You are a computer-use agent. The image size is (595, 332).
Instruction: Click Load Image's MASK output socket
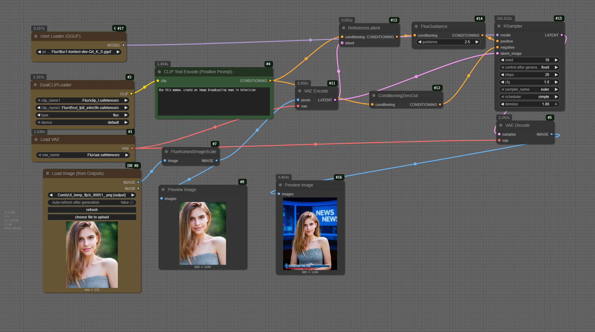pyautogui.click(x=138, y=189)
